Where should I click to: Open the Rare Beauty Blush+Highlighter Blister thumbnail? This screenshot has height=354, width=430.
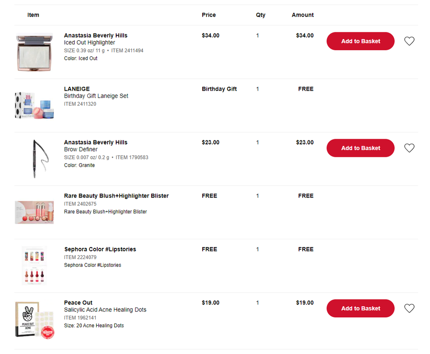[x=34, y=211]
